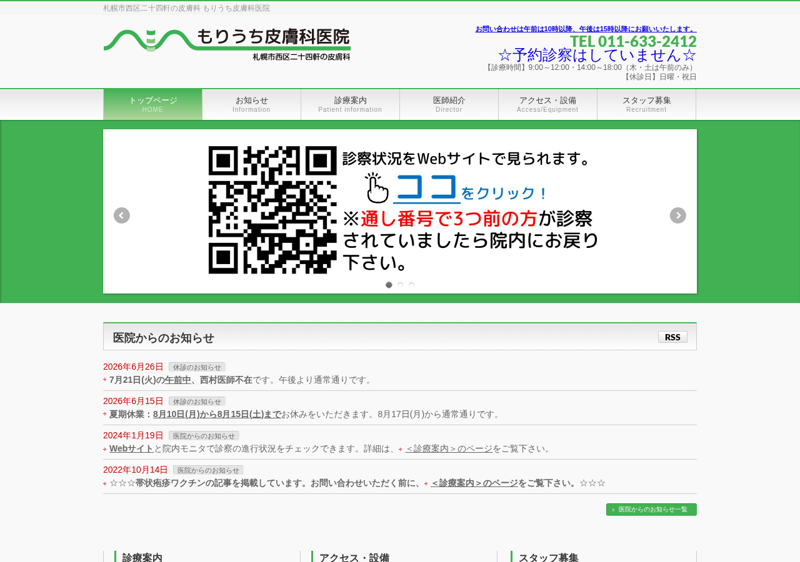Click 医院からのお知らせ一覧 button
This screenshot has height=562, width=800.
tap(651, 510)
